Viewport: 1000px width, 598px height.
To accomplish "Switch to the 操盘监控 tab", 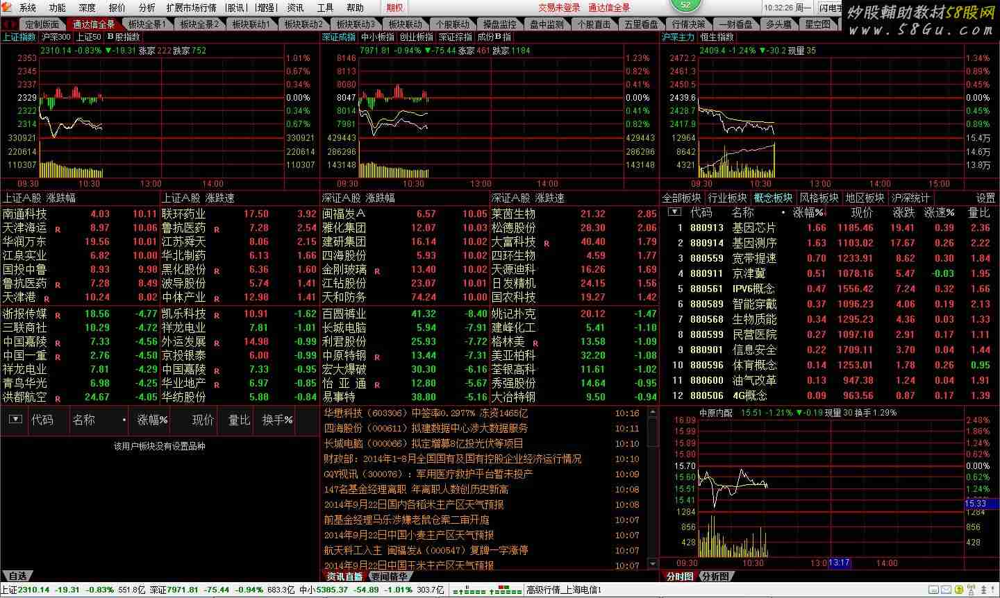I will tap(500, 24).
